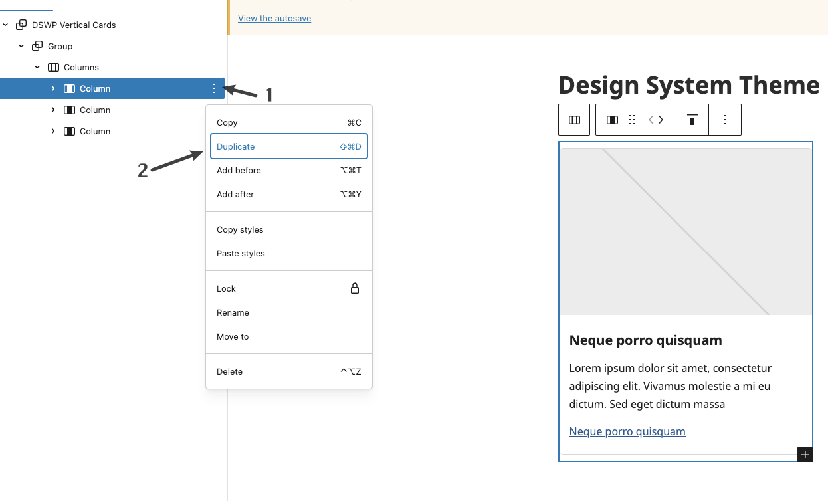This screenshot has width=828, height=501.
Task: Select Paste styles menu entry
Action: pyautogui.click(x=289, y=253)
